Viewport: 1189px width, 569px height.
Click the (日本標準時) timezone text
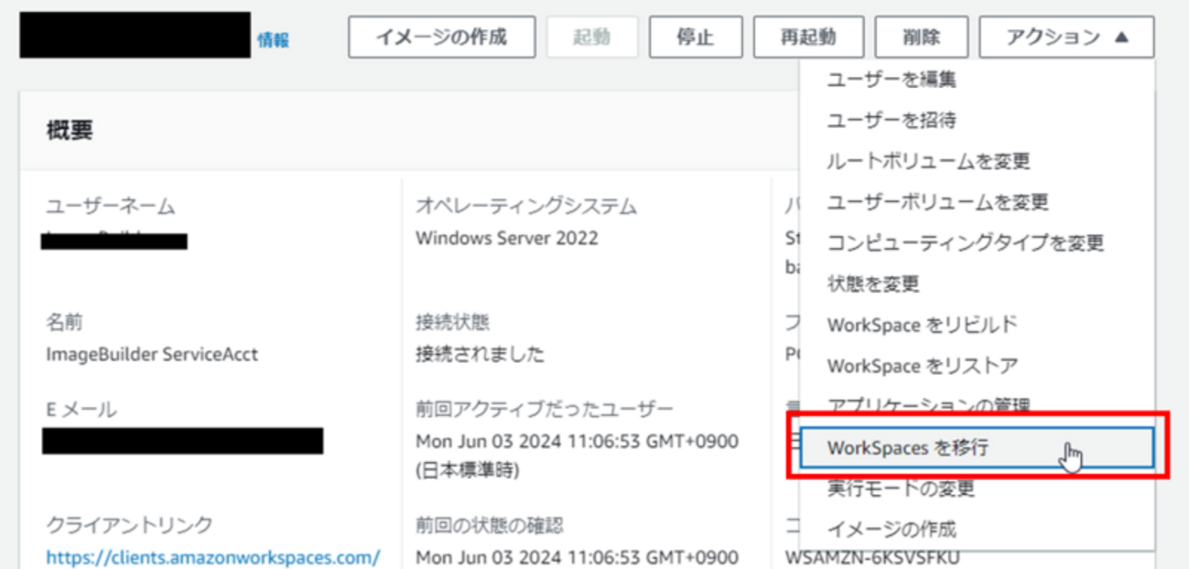[x=467, y=470]
